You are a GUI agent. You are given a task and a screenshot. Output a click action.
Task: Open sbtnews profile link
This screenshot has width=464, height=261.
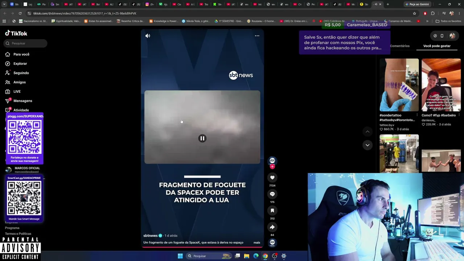[150, 236]
